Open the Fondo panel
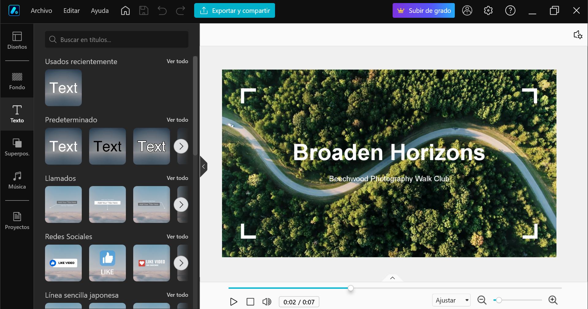Viewport: 588px width, 309px height. point(17,81)
